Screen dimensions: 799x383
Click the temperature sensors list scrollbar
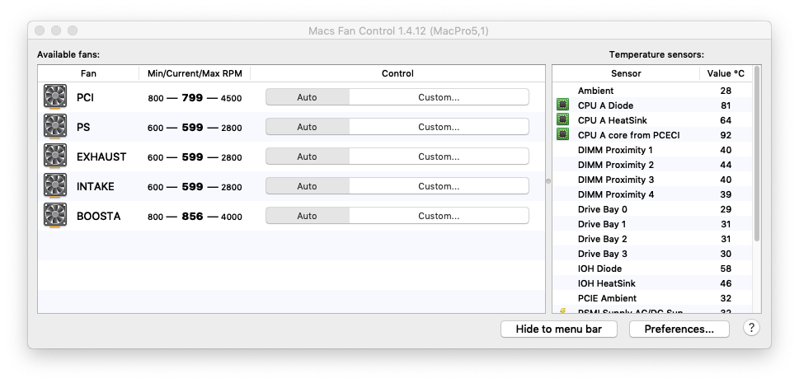point(757,154)
